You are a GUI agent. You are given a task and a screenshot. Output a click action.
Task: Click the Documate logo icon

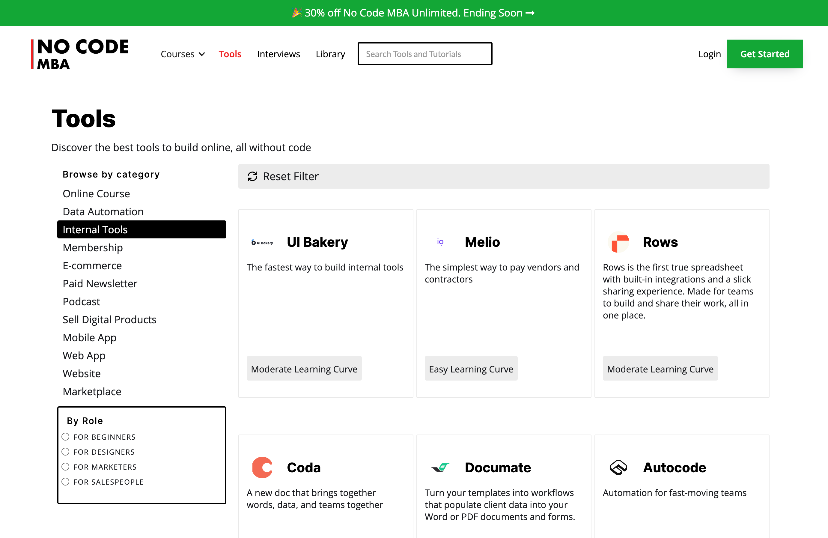click(440, 467)
